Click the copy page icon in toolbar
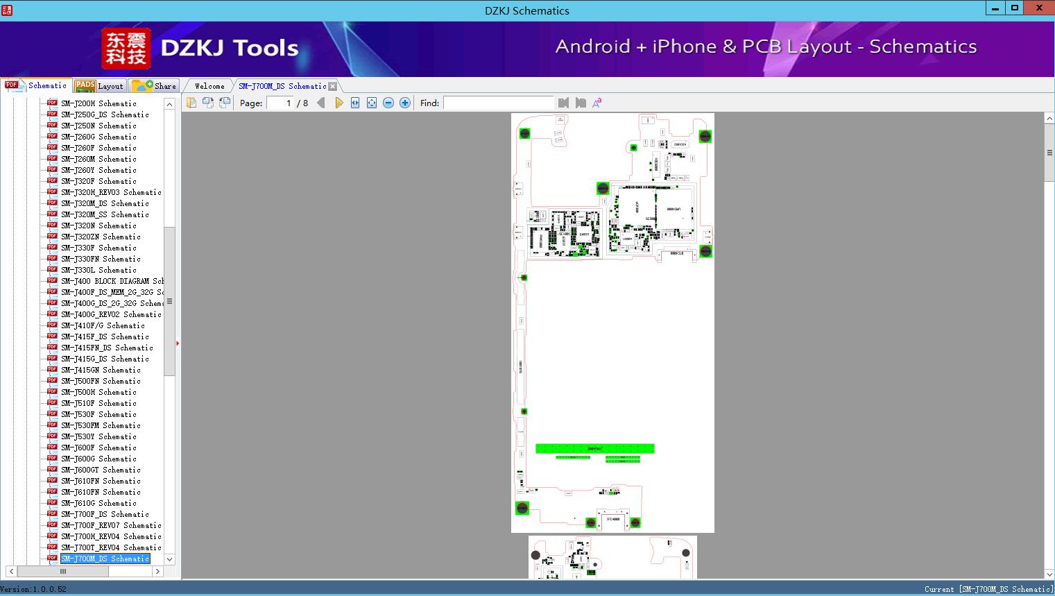 click(191, 103)
